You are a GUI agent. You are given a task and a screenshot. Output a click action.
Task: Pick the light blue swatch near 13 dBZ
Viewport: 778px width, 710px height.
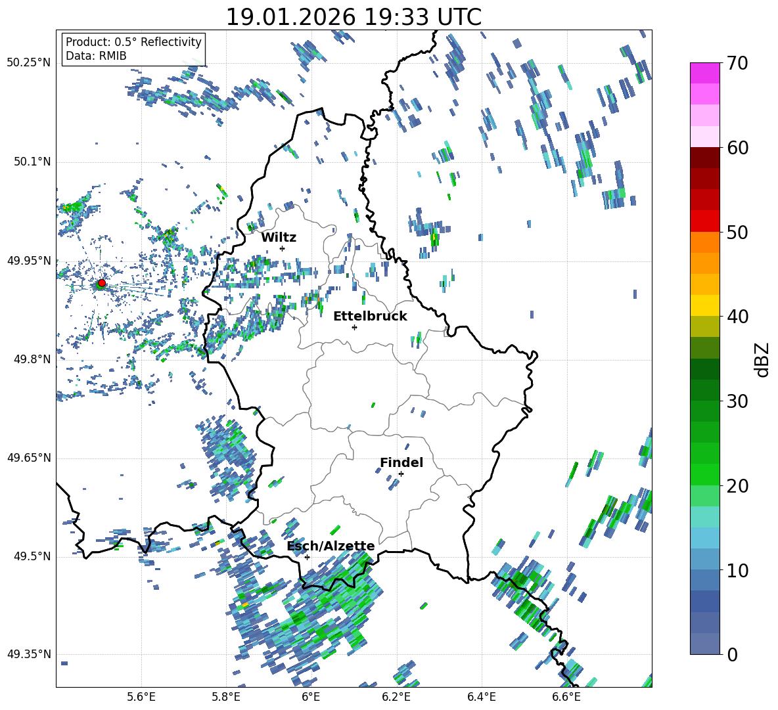click(705, 538)
